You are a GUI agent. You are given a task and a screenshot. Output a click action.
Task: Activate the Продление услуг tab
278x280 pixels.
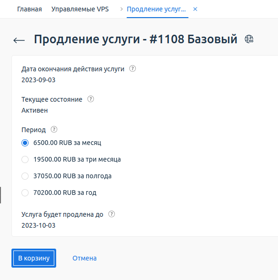(x=156, y=9)
